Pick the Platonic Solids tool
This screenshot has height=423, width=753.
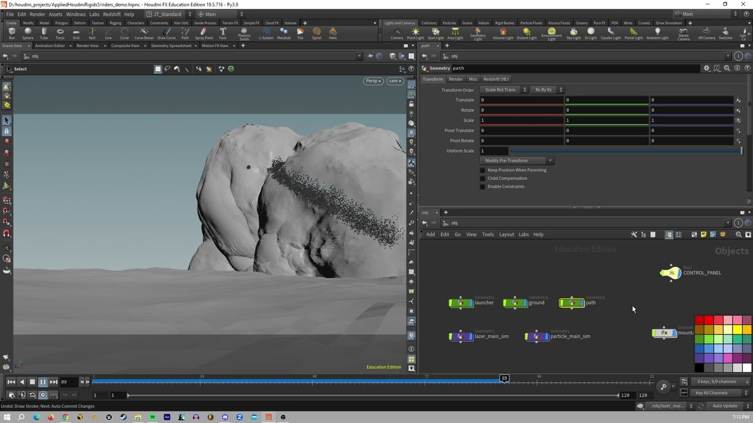(244, 34)
